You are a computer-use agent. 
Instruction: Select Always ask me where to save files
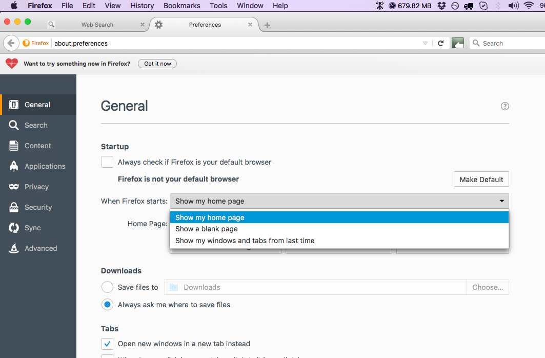click(x=107, y=305)
